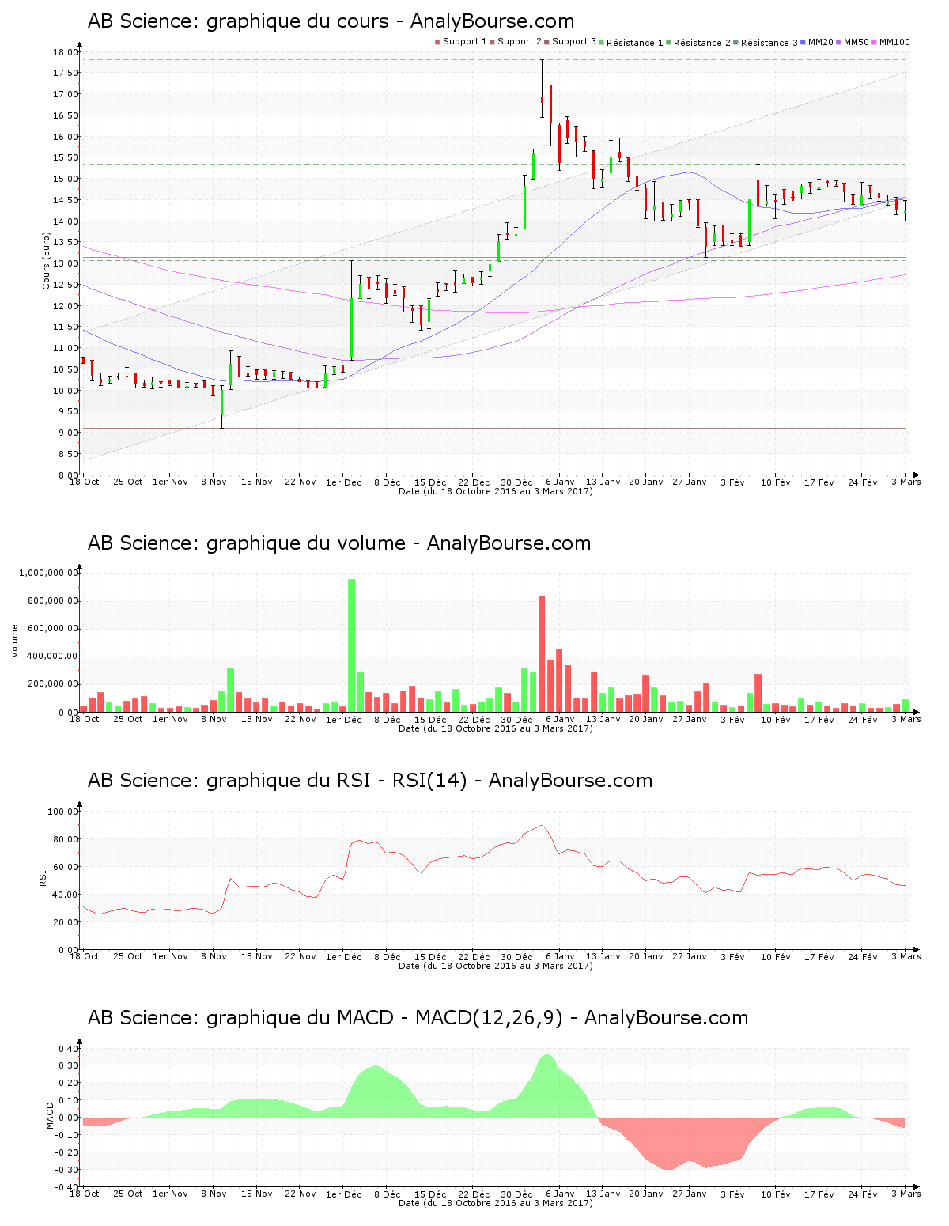Click '27 Janv' date on MACD chart axis
Viewport: 949px width, 1226px height.
[x=690, y=1194]
